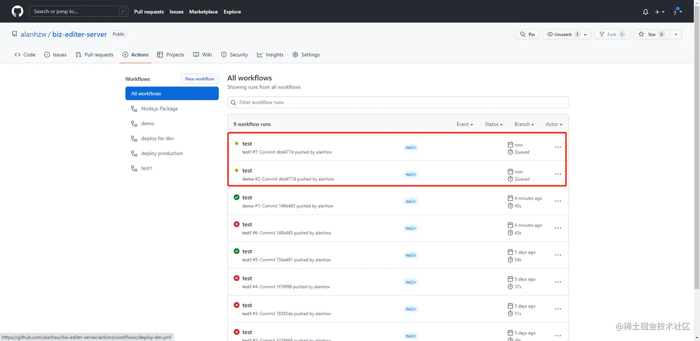This screenshot has width=700, height=341.
Task: Open the biz-editer-server repository link
Action: [x=80, y=34]
